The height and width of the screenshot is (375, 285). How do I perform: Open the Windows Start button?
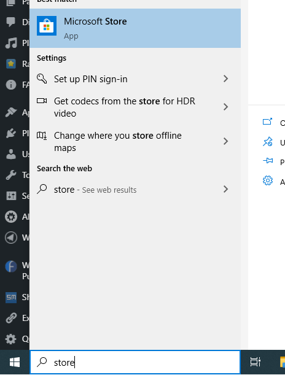click(x=15, y=362)
